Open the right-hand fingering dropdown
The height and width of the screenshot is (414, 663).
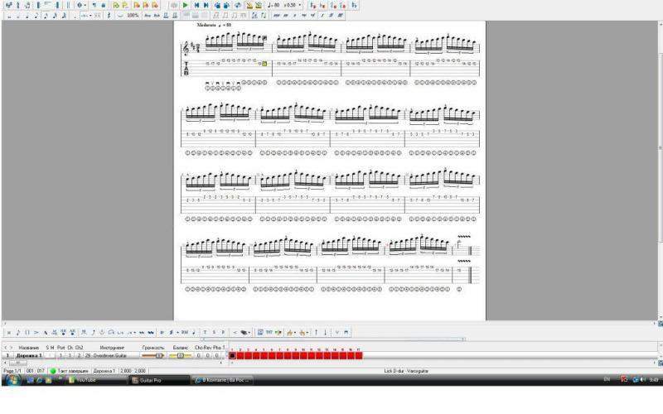[304, 333]
